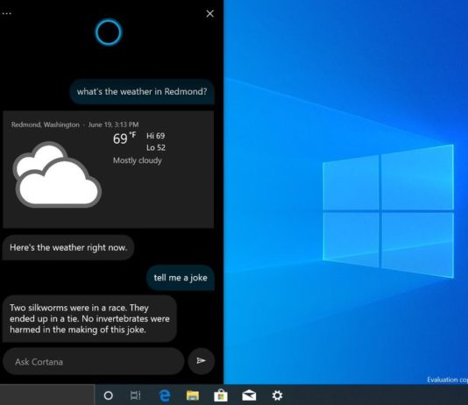Click the glowing Cortana ring logo

tap(109, 32)
